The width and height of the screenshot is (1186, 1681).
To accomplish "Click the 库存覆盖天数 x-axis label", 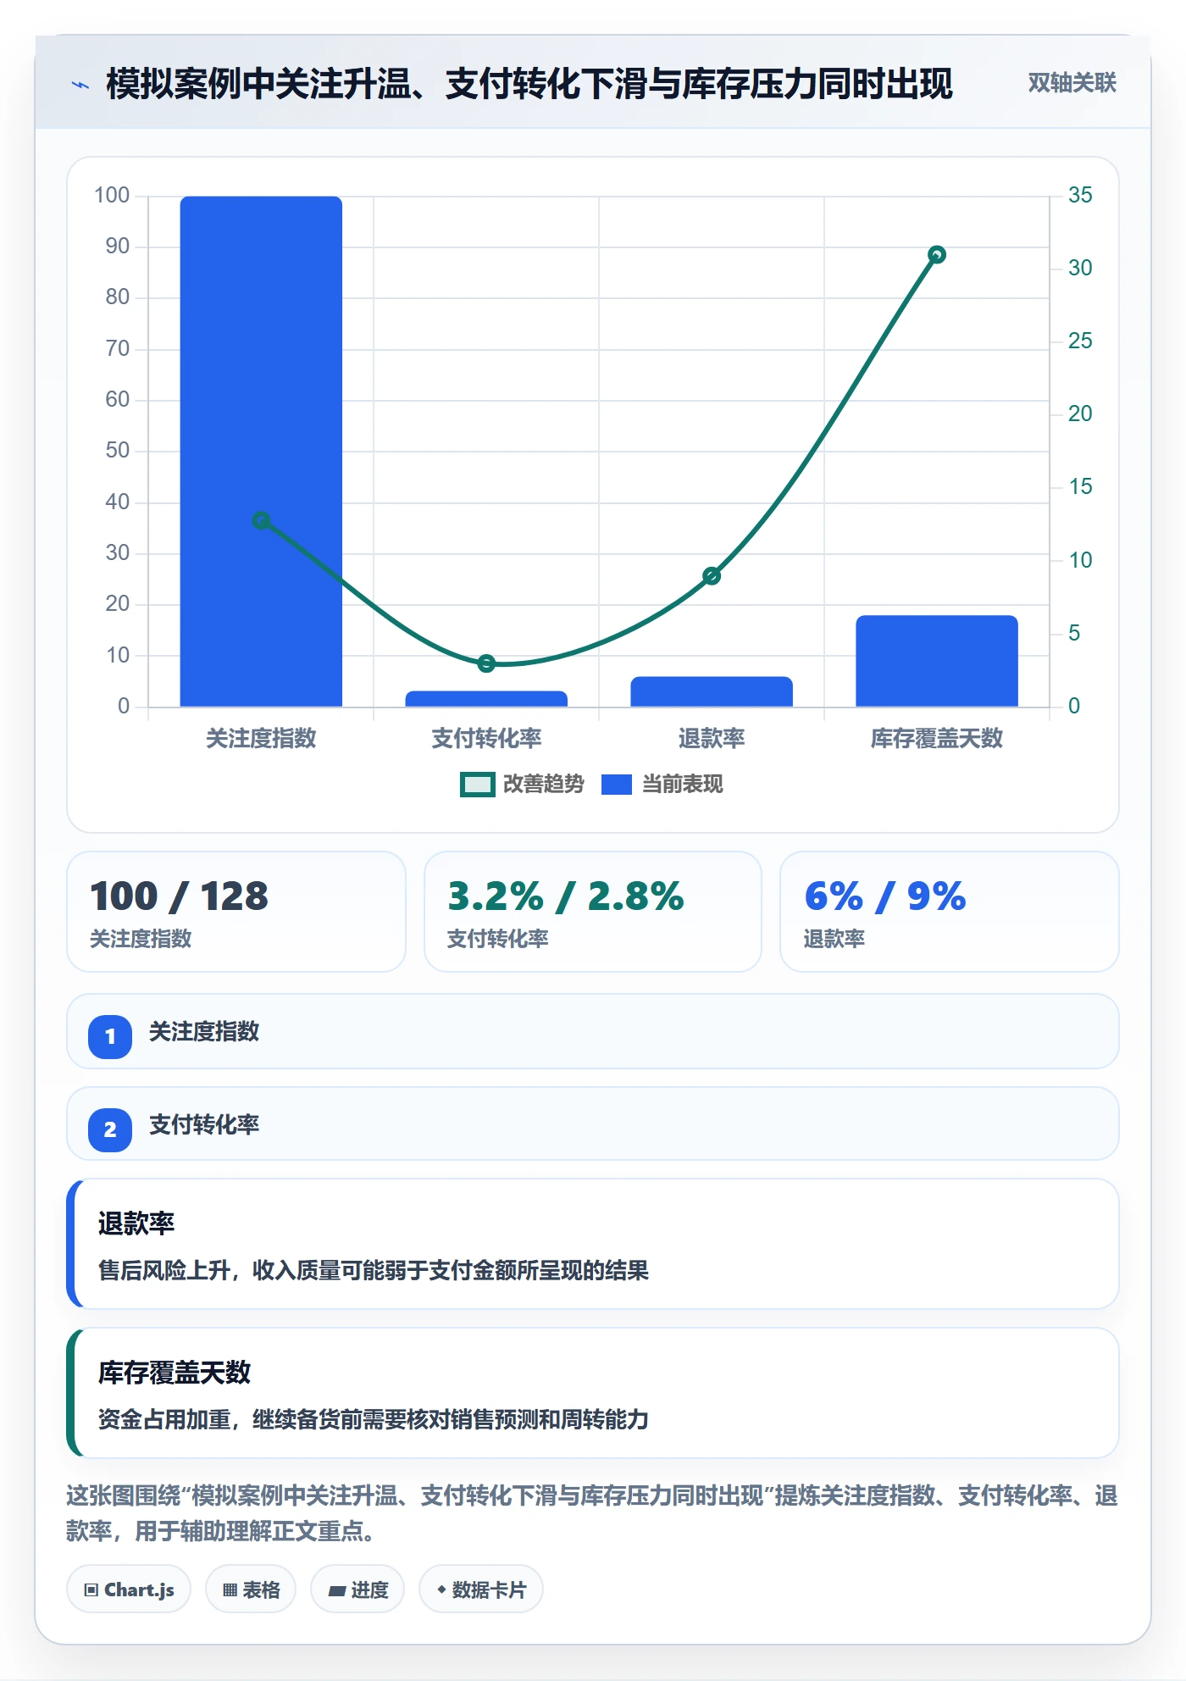I will click(x=937, y=739).
